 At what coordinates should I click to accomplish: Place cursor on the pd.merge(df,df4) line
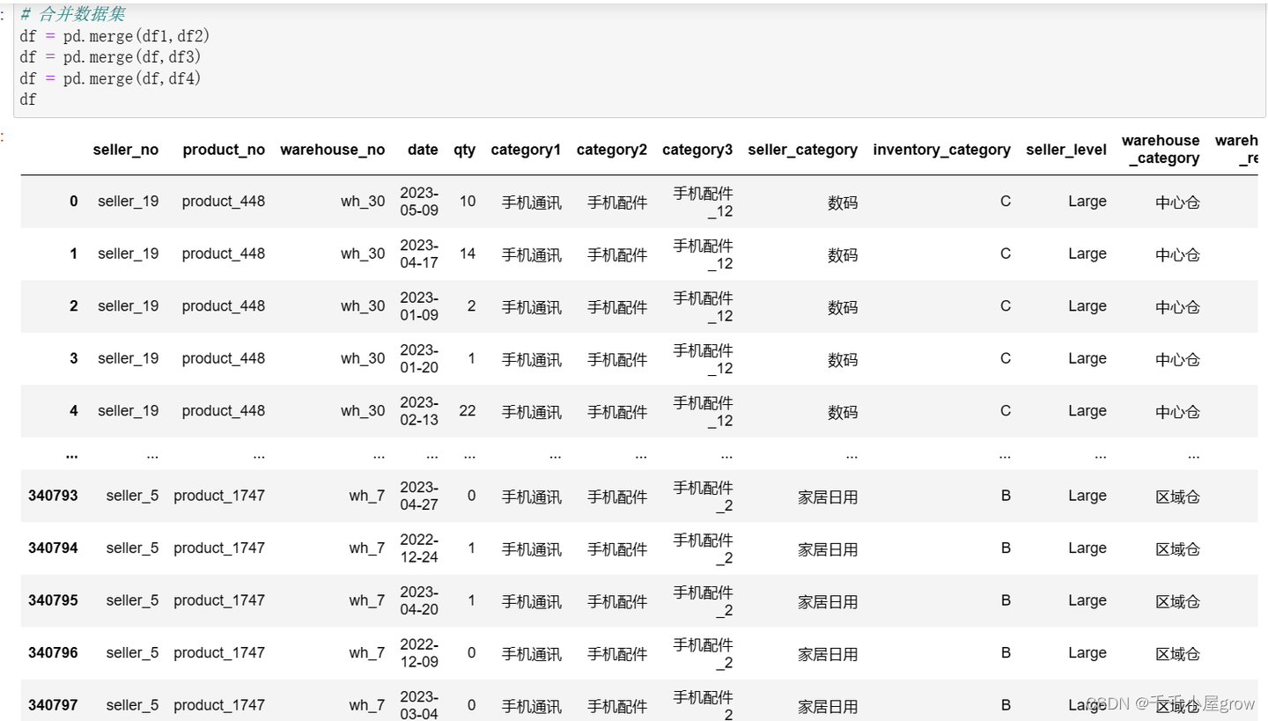tap(110, 78)
